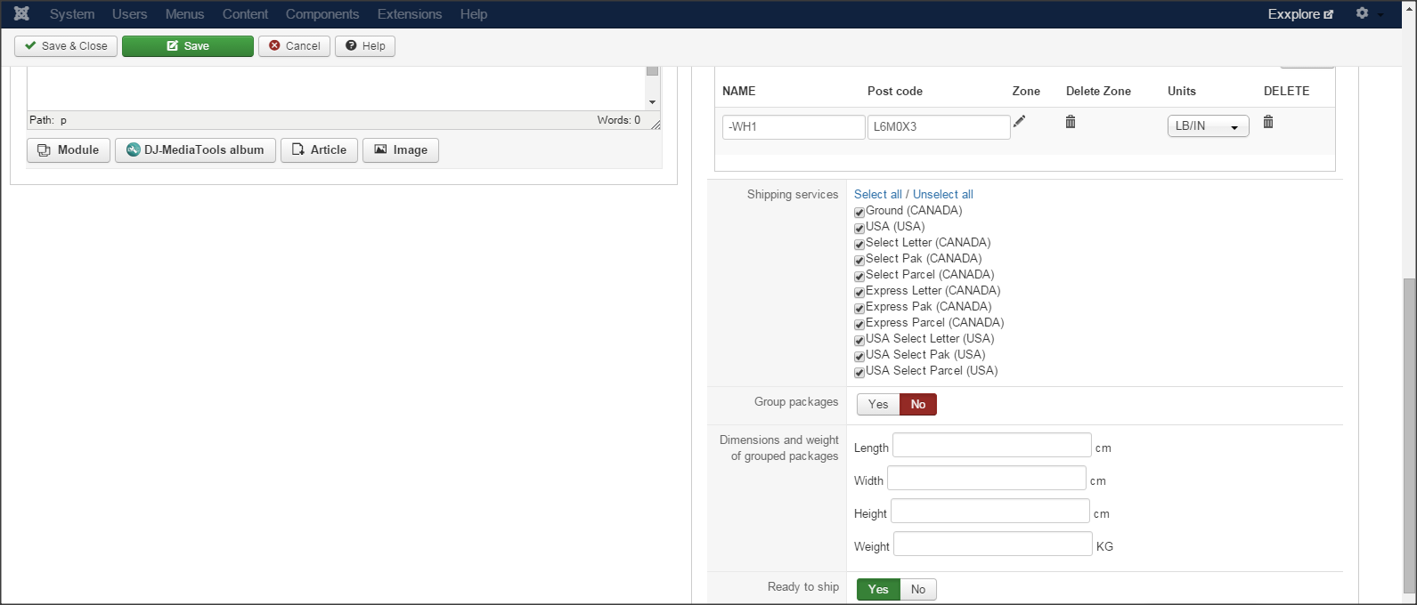The image size is (1417, 605).
Task: Click the zone edit pencil icon
Action: (1019, 122)
